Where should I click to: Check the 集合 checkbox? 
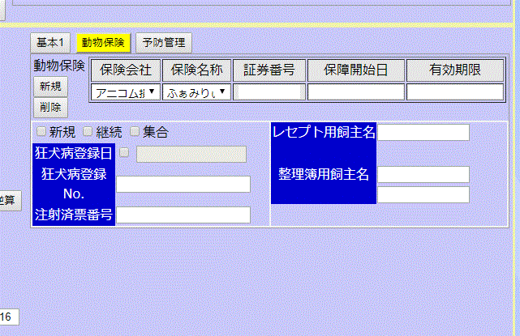click(135, 131)
